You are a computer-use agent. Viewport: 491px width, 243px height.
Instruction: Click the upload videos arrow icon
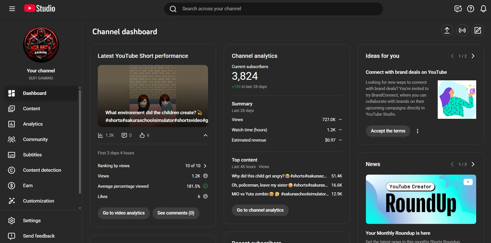coord(447,30)
